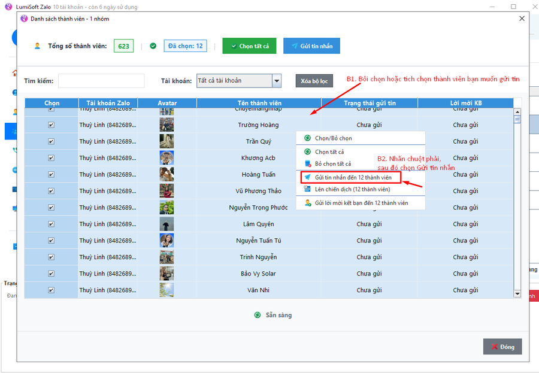Viewport: 539px width, 373px height.
Task: Select Gửi tin nhắn đến 12 thành viên
Action: click(353, 178)
